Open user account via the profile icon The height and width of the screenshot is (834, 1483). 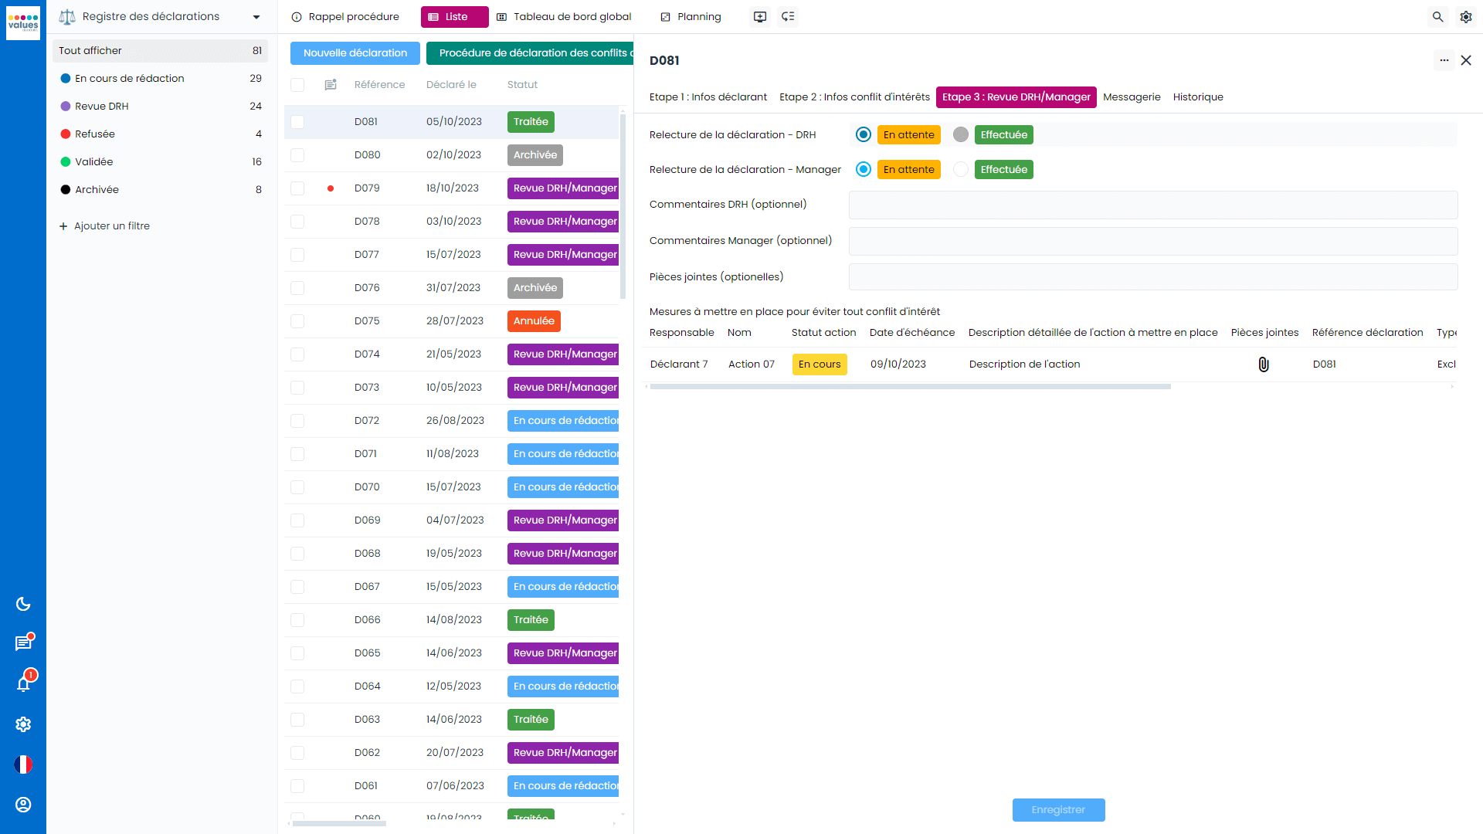pos(23,805)
